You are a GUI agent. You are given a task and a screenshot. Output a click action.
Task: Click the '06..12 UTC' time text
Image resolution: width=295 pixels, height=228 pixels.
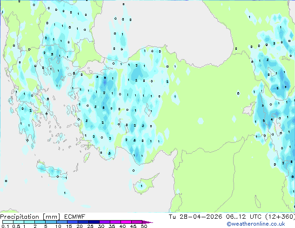(x=244, y=217)
